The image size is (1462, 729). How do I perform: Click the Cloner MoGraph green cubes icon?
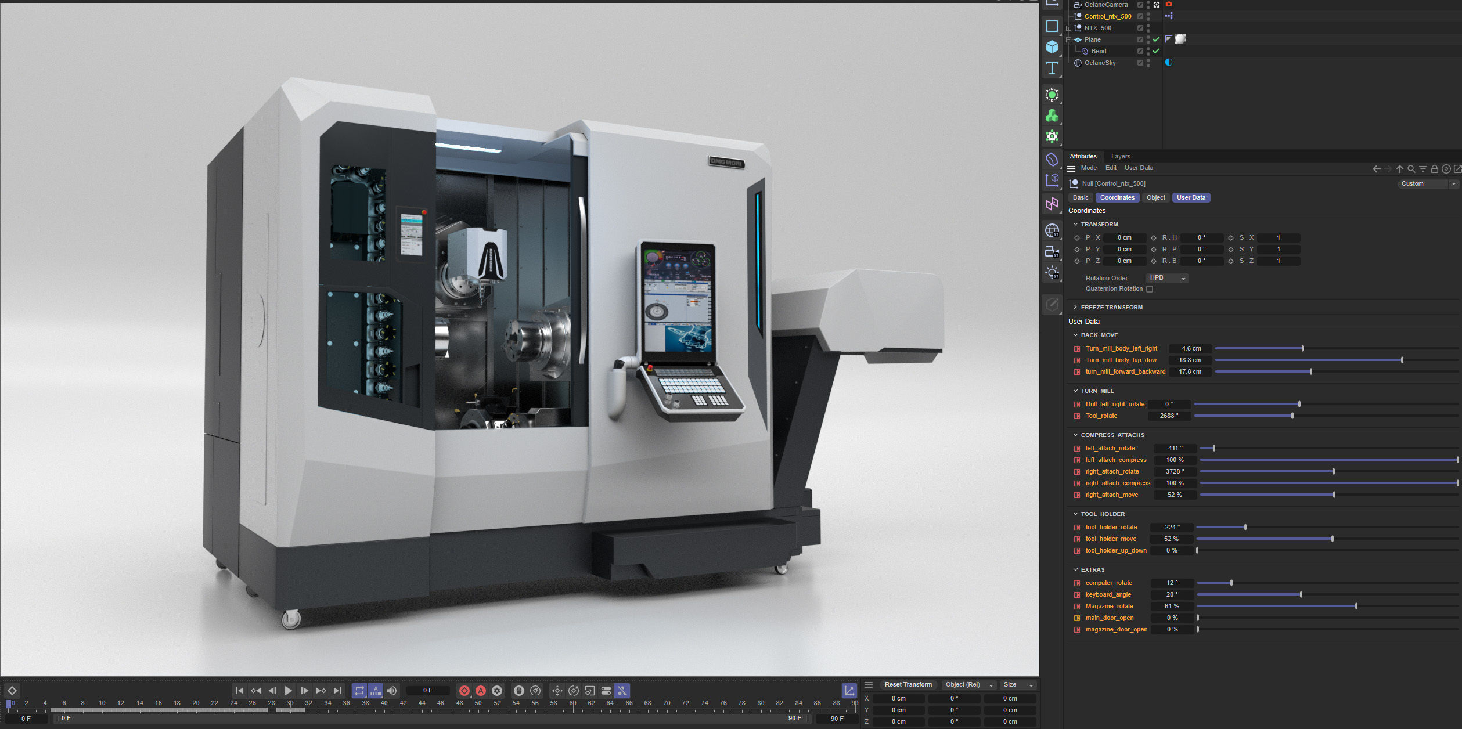1052,116
